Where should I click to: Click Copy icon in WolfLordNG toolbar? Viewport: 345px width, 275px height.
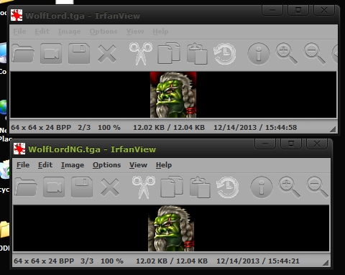pos(172,187)
